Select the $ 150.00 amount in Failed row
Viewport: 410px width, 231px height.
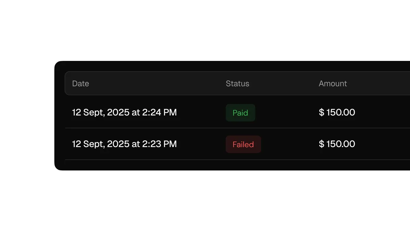(x=337, y=144)
